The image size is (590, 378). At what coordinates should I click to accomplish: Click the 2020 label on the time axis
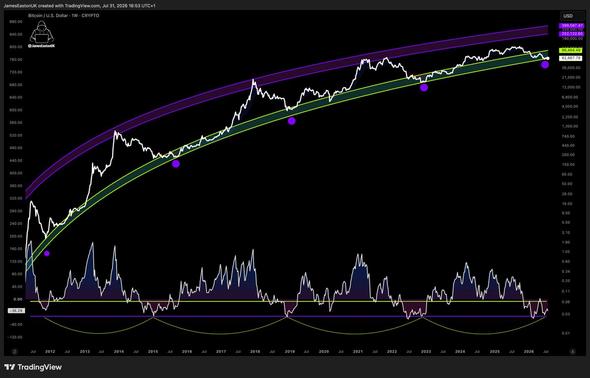[324, 352]
